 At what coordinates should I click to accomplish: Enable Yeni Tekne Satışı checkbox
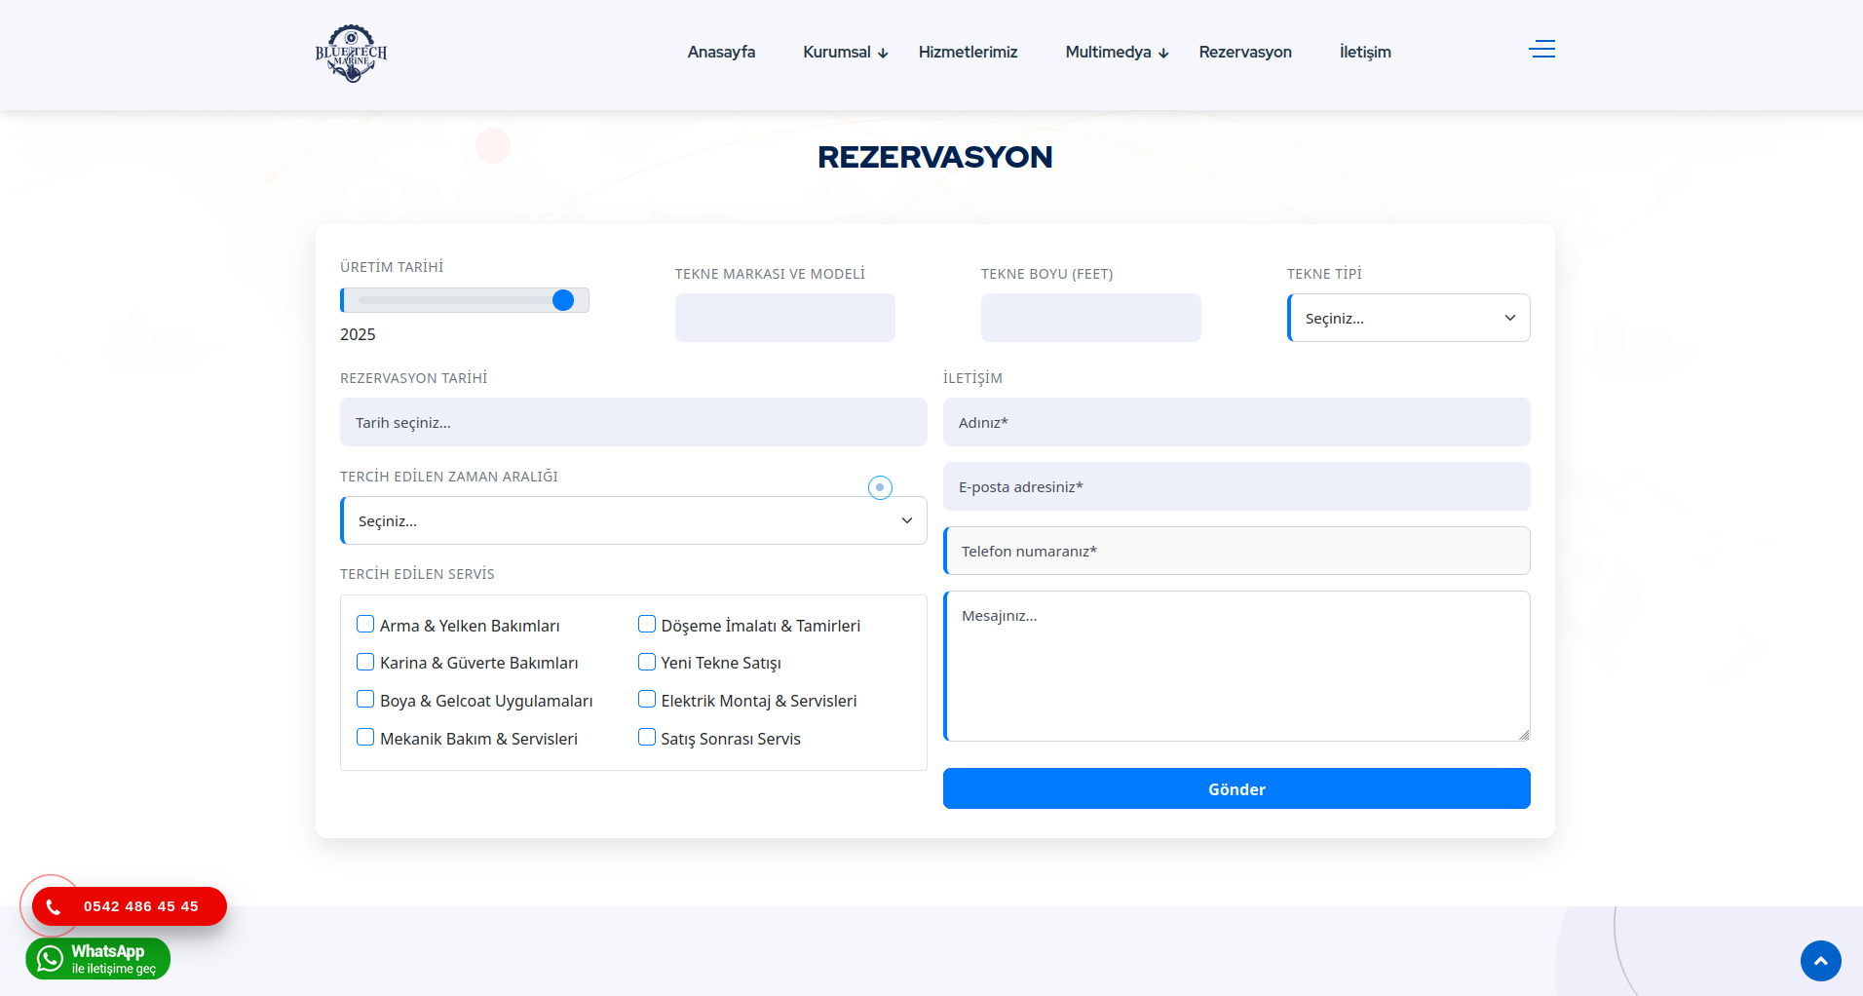coord(647,663)
